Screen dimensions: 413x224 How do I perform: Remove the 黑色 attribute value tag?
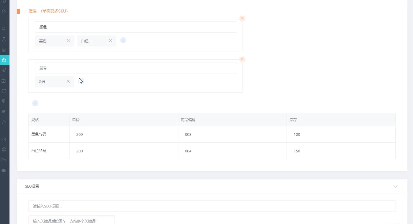tap(68, 41)
